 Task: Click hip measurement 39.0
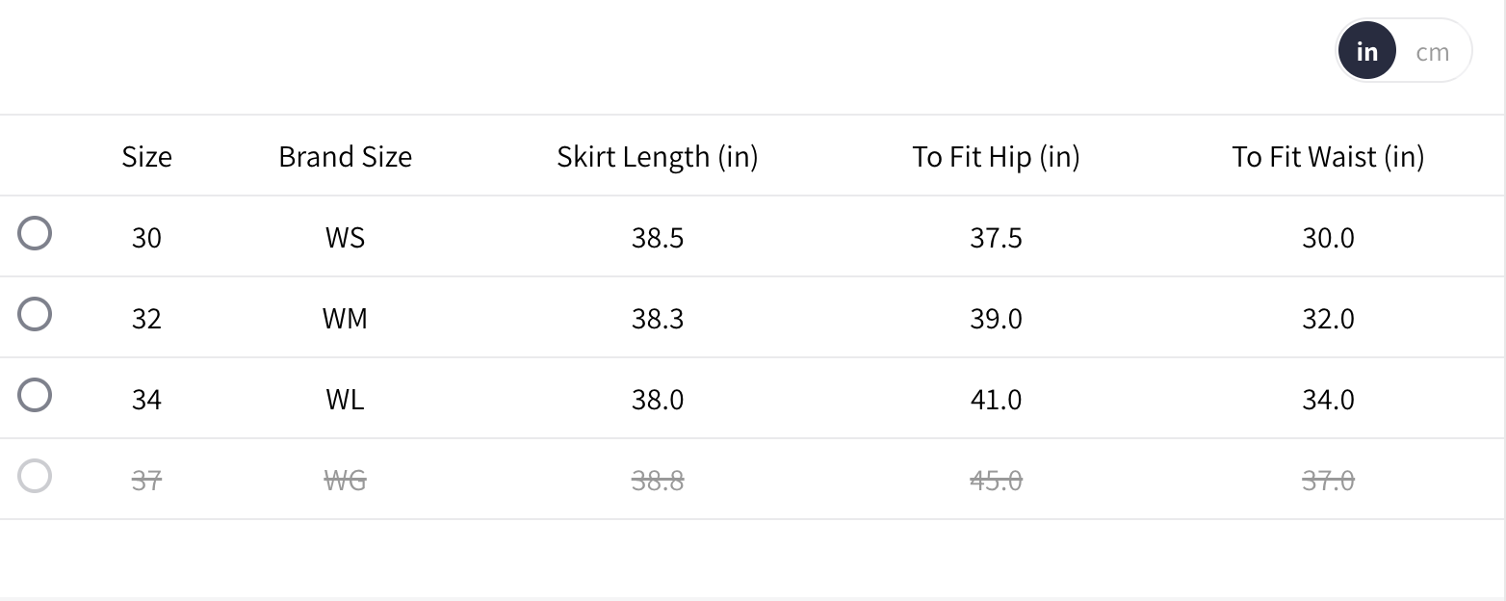coord(996,319)
